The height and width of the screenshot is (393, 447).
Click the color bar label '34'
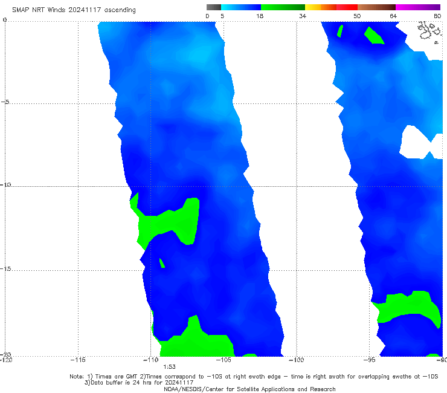303,16
